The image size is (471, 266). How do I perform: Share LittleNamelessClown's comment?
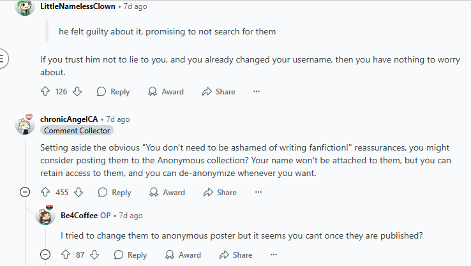pyautogui.click(x=219, y=92)
